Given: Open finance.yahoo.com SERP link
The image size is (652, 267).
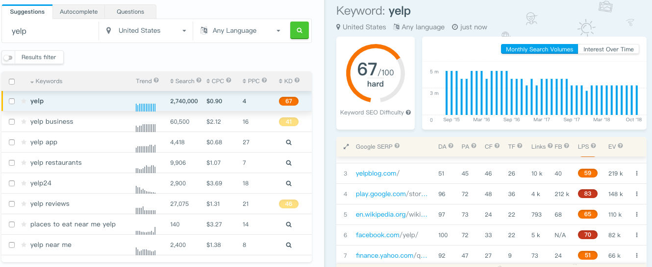Looking at the screenshot, I should point(392,255).
